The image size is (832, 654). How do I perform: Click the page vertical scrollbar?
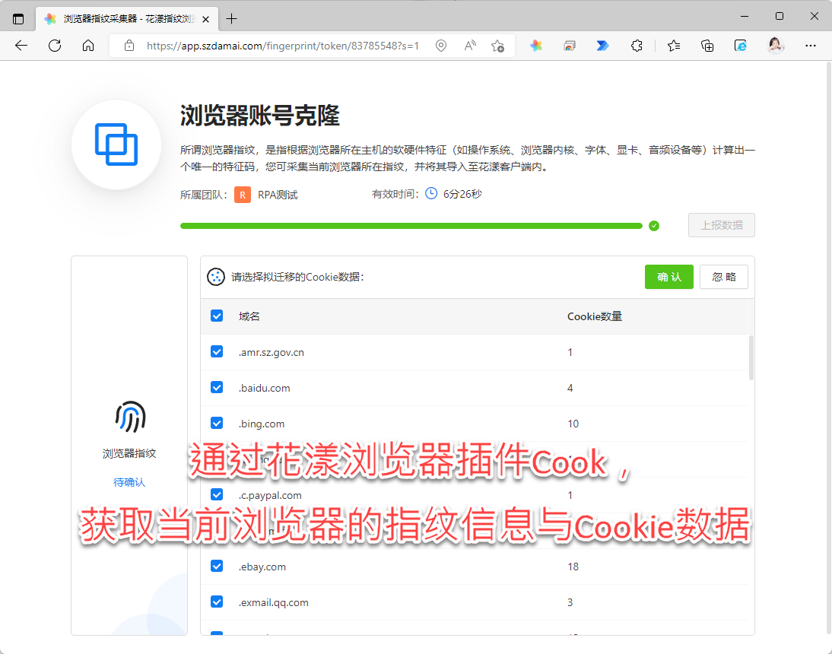click(x=829, y=348)
